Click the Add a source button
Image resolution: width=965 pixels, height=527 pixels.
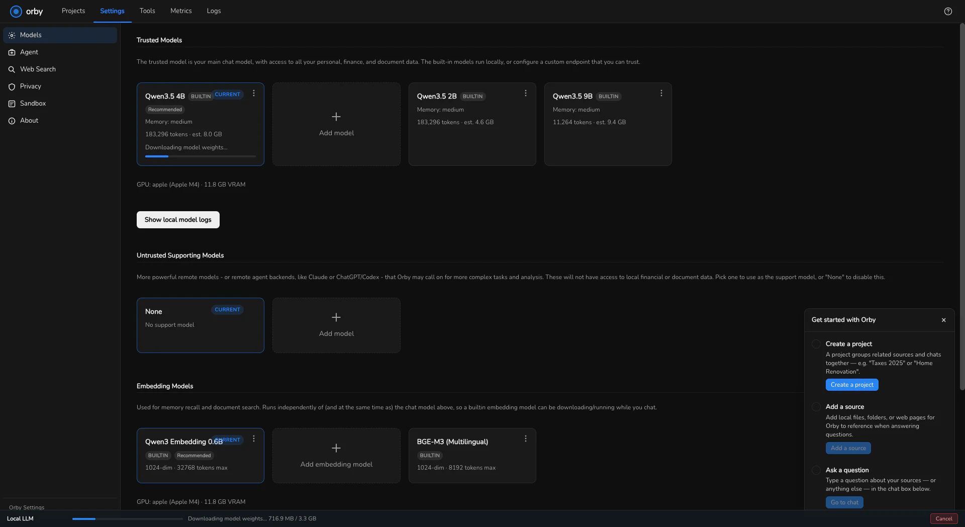tap(848, 448)
